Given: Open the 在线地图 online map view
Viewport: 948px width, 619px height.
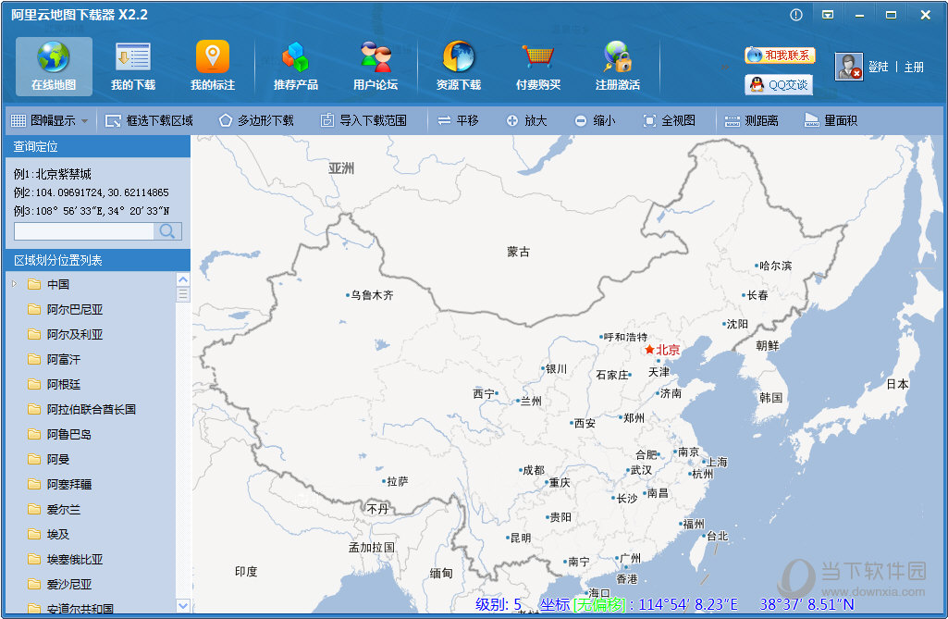Looking at the screenshot, I should [x=54, y=67].
